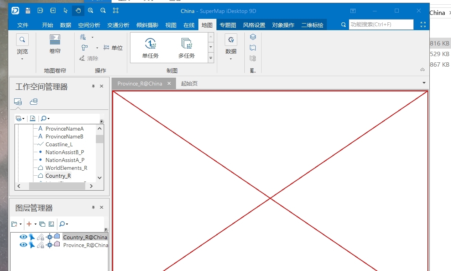Select ProvinceNameA dataset in tree
This screenshot has width=451, height=271.
[64, 129]
